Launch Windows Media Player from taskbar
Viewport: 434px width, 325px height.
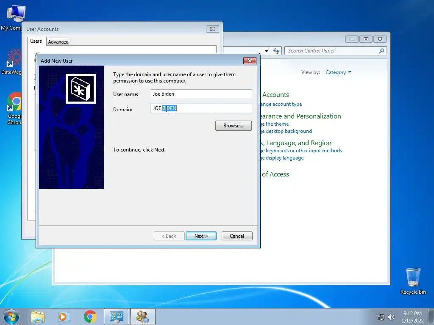(64, 317)
